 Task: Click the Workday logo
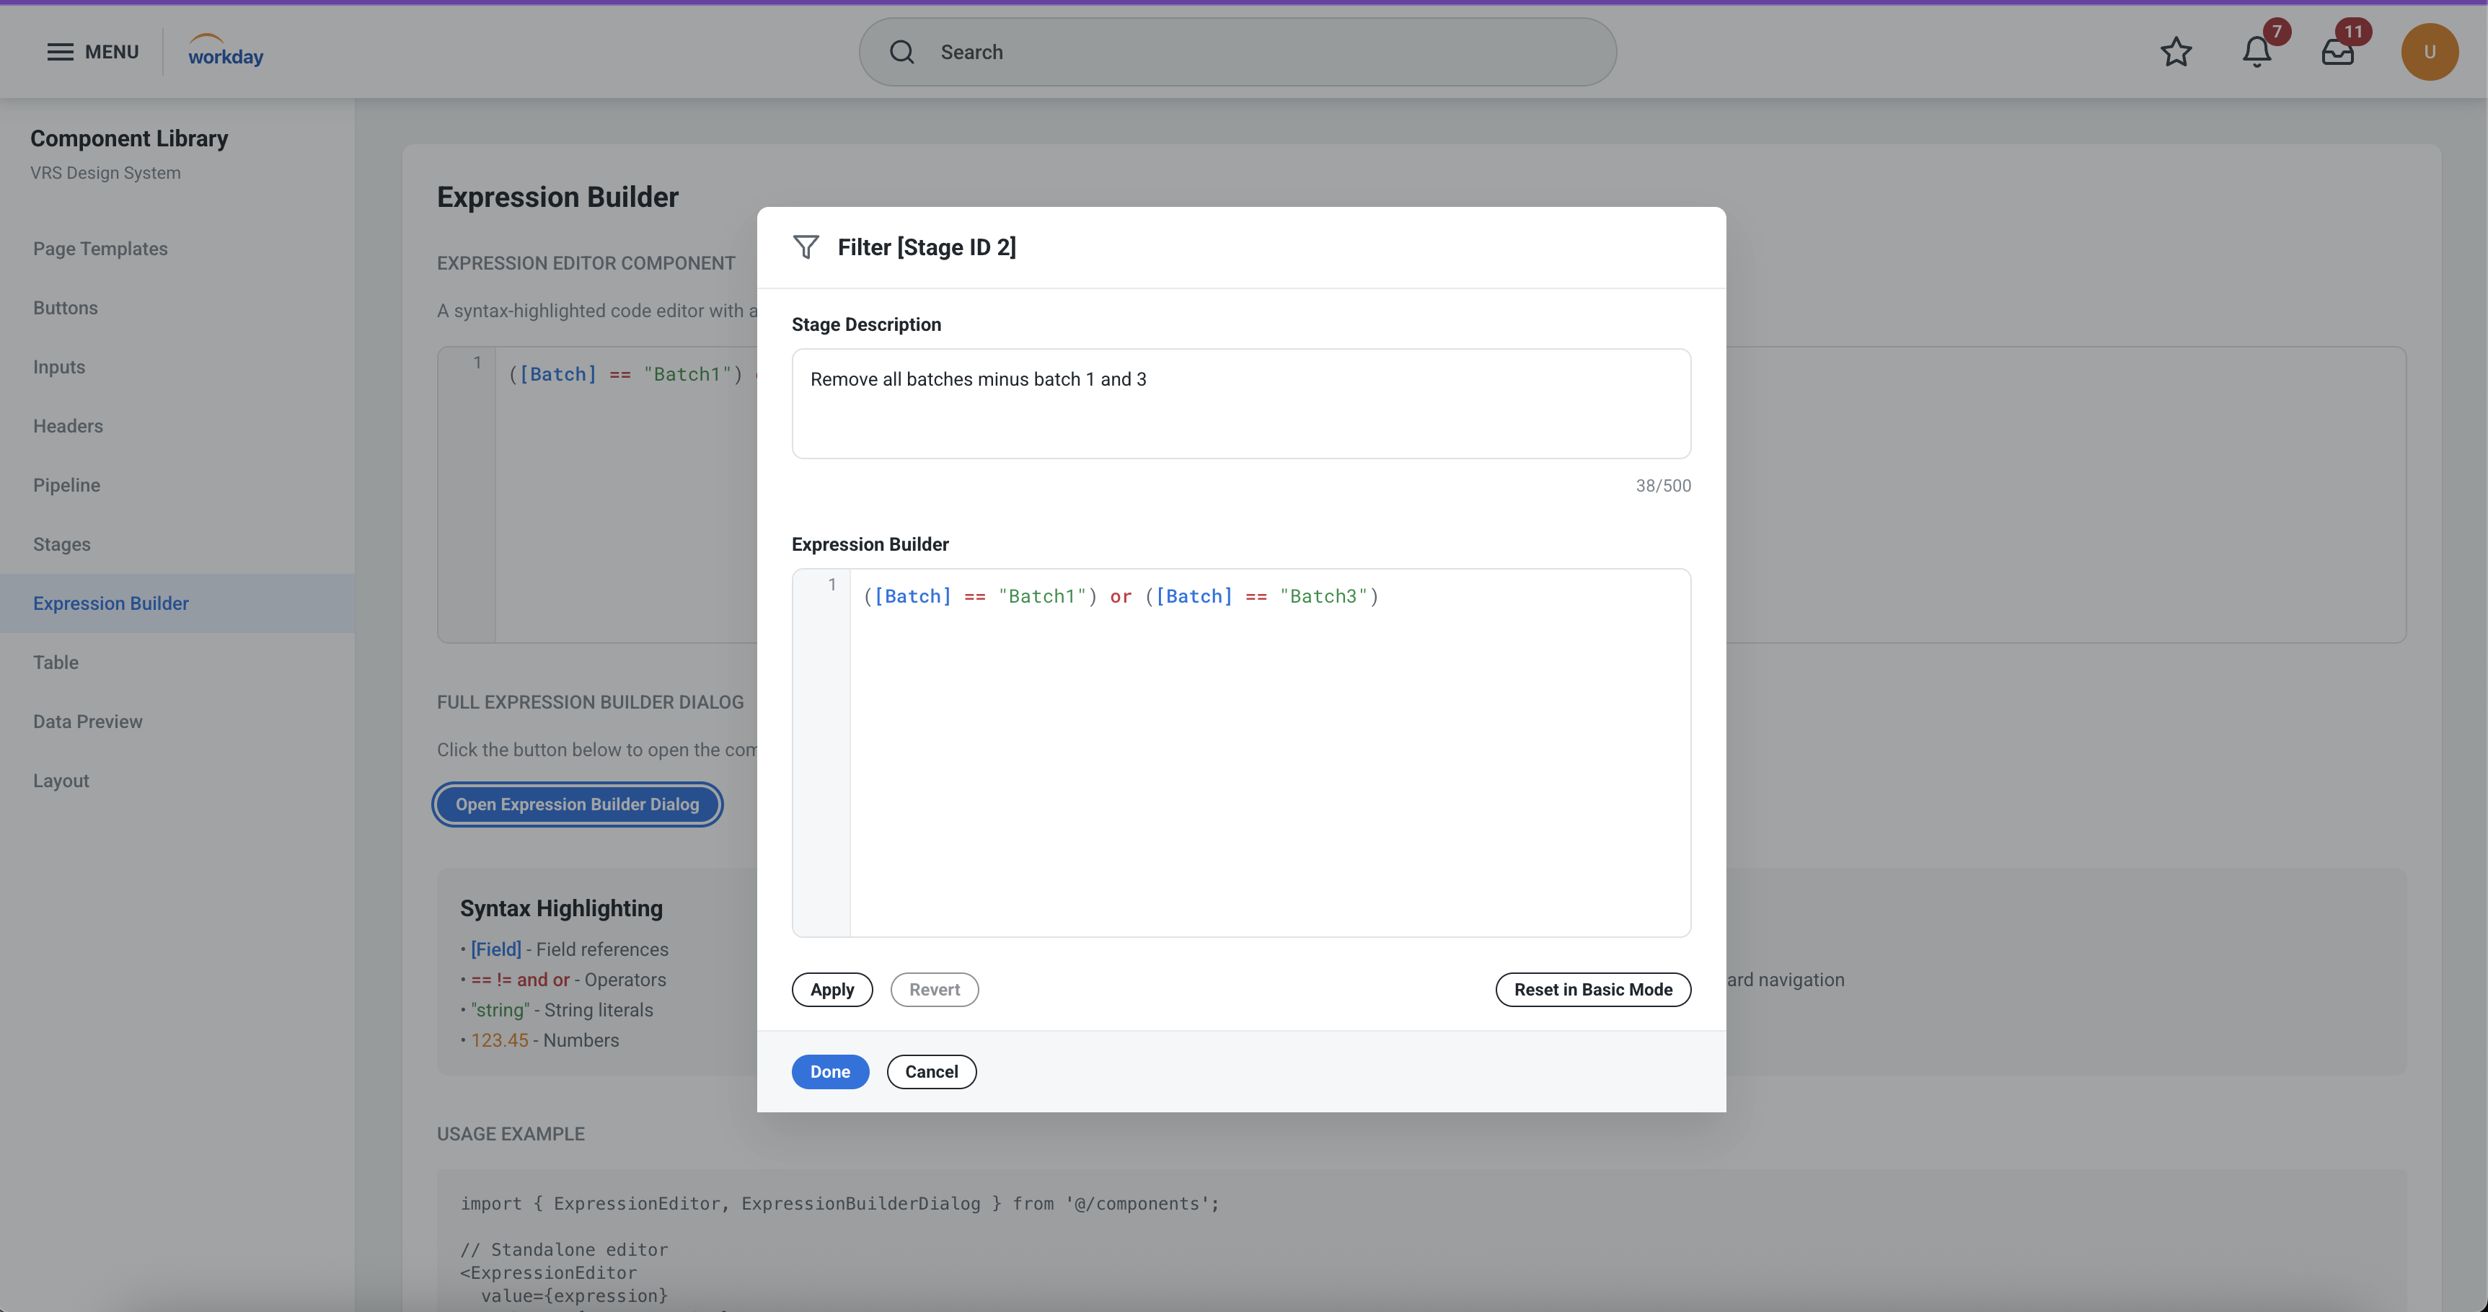(x=225, y=51)
